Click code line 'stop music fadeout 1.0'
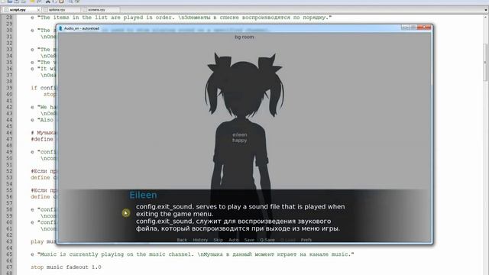The width and height of the screenshot is (489, 275). tap(66, 267)
